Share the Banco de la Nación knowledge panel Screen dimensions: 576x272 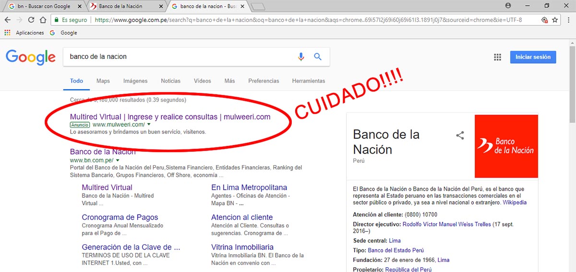coord(460,136)
